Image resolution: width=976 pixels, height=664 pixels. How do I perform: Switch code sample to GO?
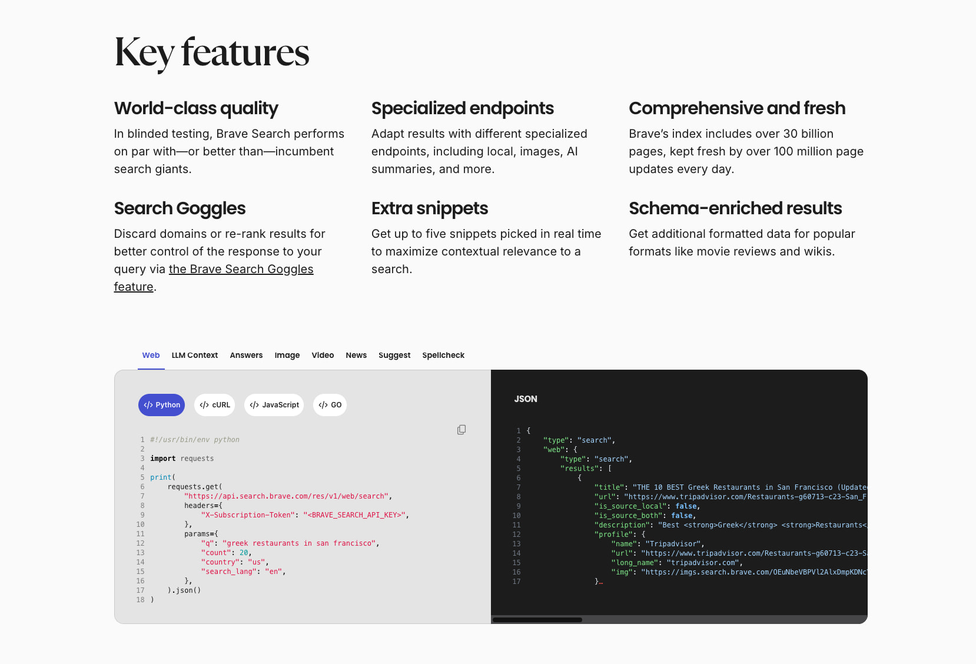330,405
